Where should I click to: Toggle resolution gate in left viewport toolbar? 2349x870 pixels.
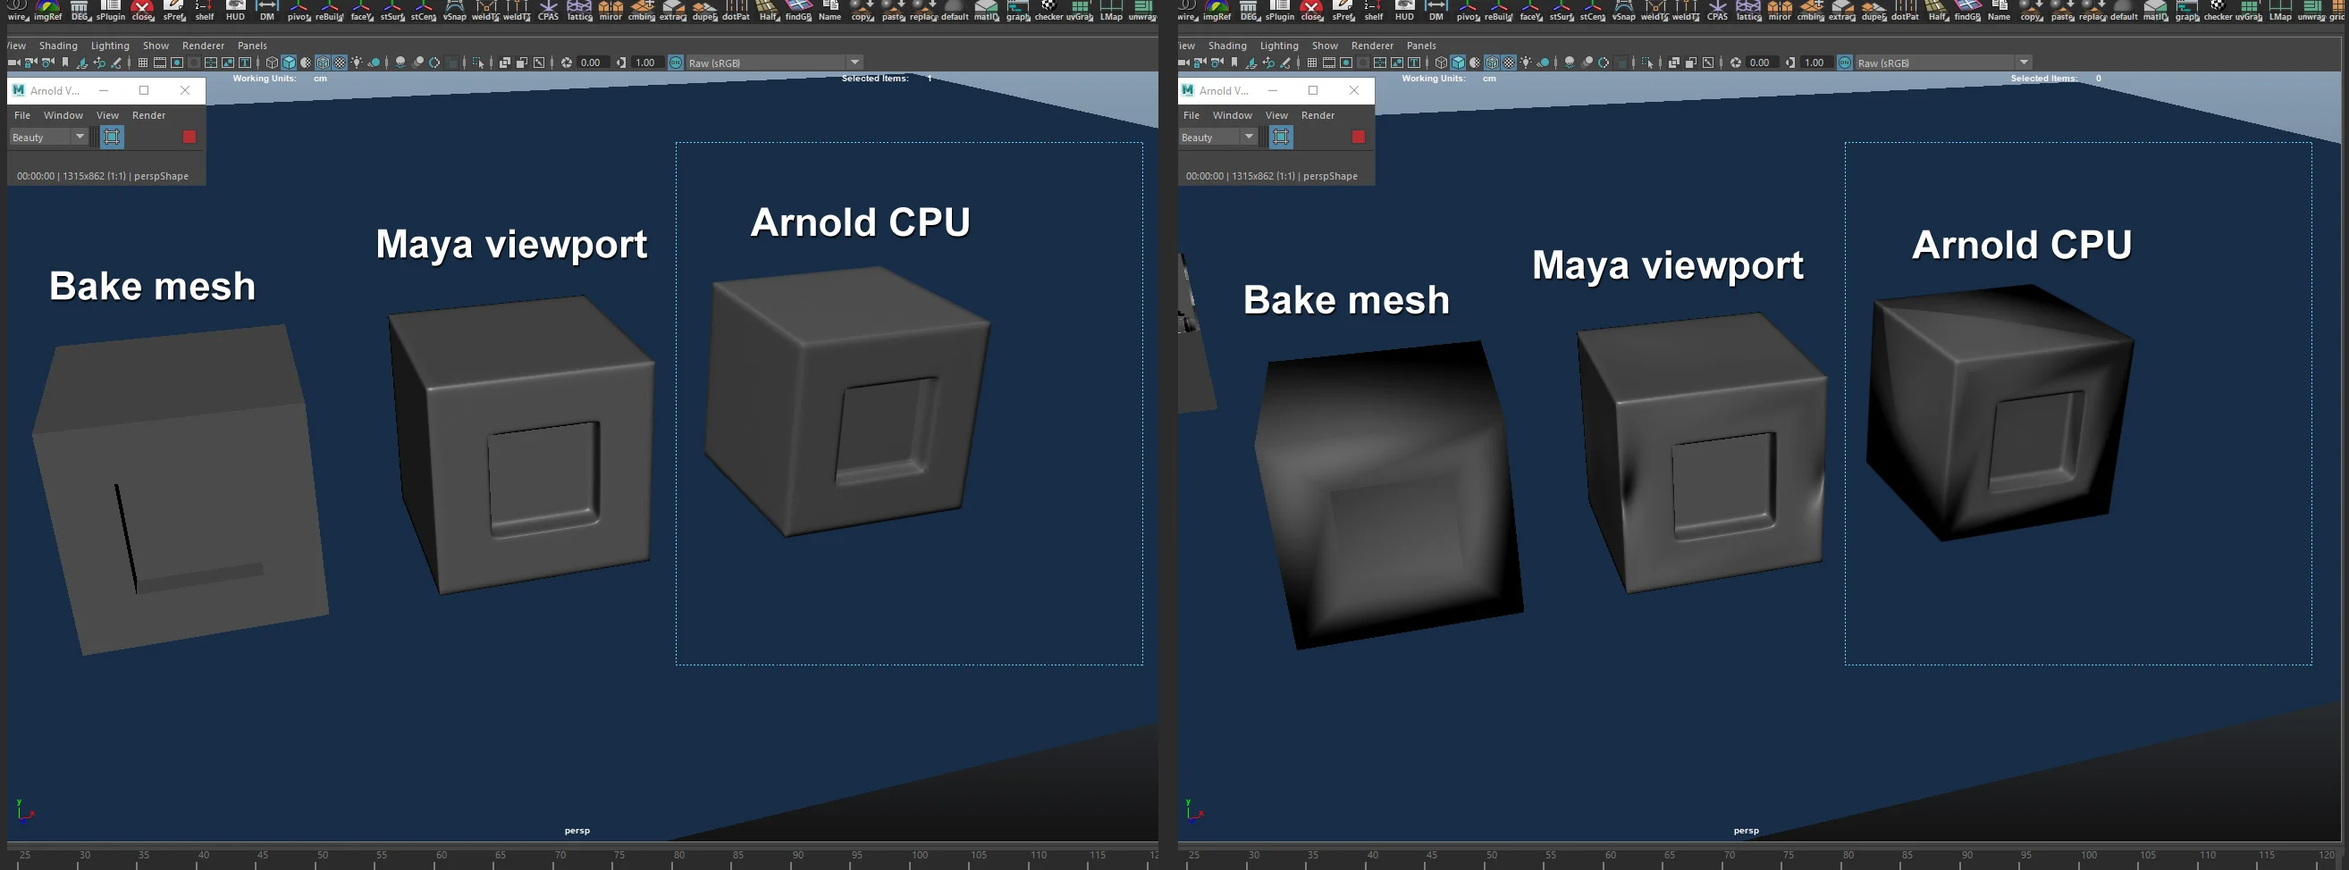coord(177,62)
